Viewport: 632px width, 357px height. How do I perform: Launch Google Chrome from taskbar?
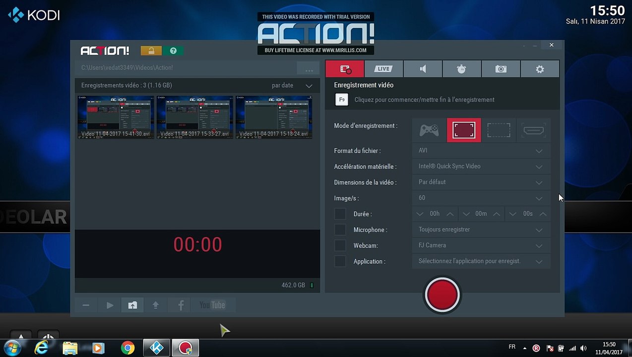click(127, 348)
